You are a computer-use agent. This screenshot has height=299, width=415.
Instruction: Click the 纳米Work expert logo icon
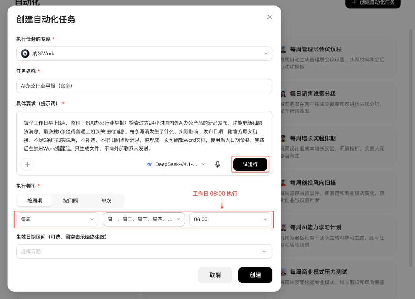click(x=25, y=53)
